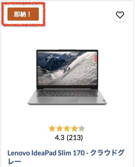This screenshot has width=135, height=167.
Task: Click the 4.3 rating score text
Action: click(60, 138)
